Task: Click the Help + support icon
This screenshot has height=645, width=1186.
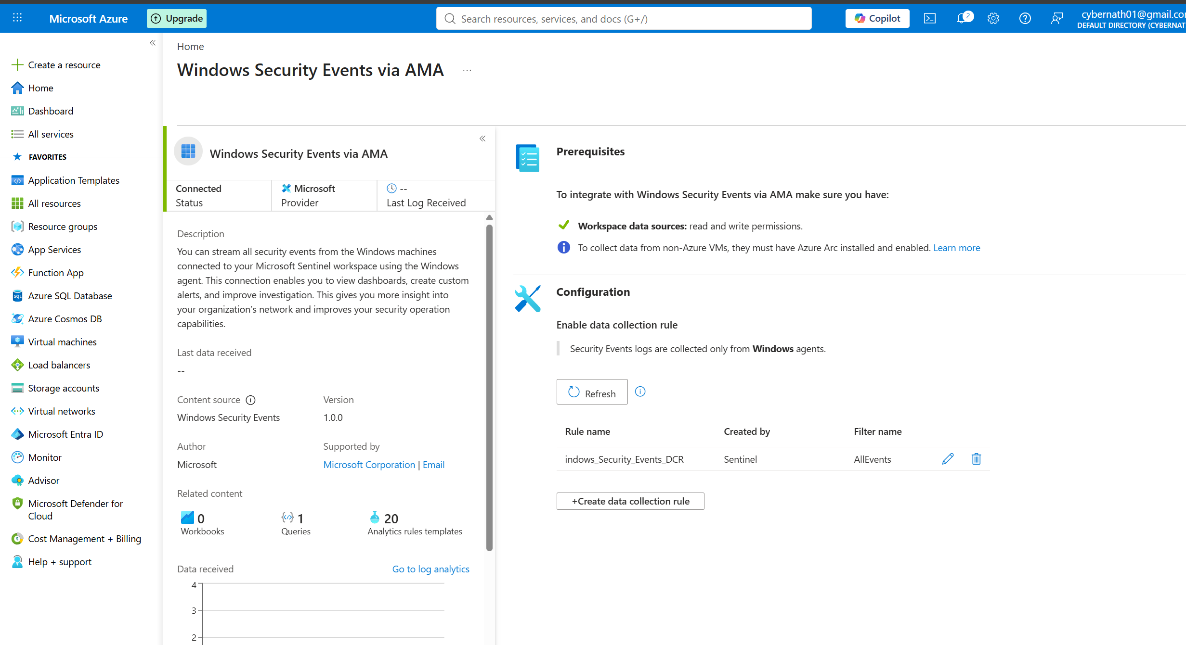Action: (17, 561)
